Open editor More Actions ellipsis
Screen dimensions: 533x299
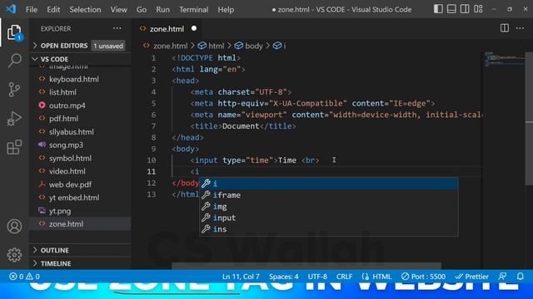[520, 28]
